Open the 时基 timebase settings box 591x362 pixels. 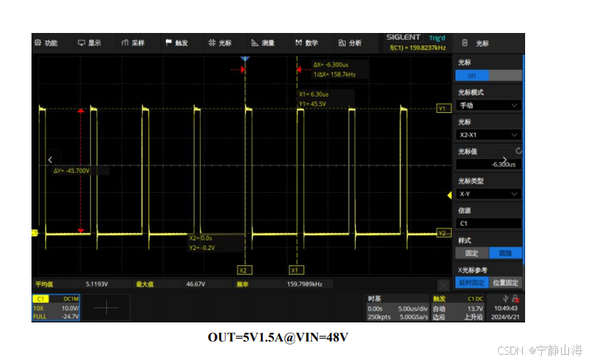coord(398,308)
